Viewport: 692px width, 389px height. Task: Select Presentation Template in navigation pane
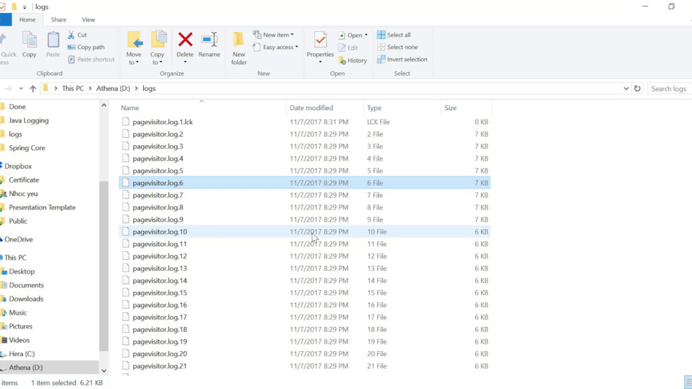[42, 207]
